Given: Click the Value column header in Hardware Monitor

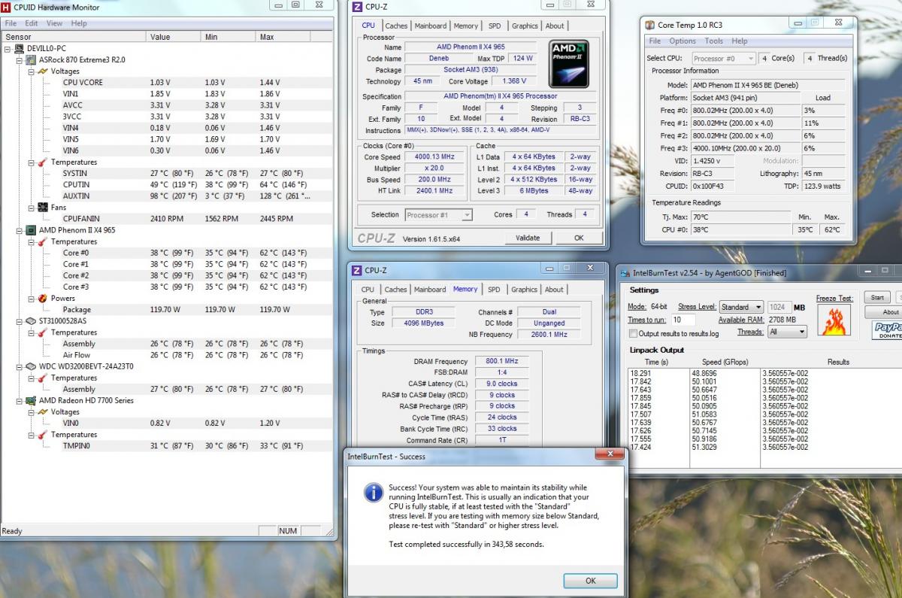Looking at the screenshot, I should tap(174, 37).
